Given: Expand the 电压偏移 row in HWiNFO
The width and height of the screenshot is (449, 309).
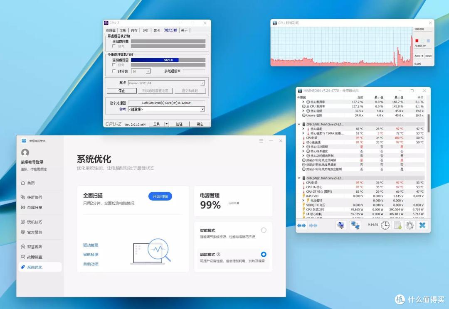Looking at the screenshot, I should [303, 201].
